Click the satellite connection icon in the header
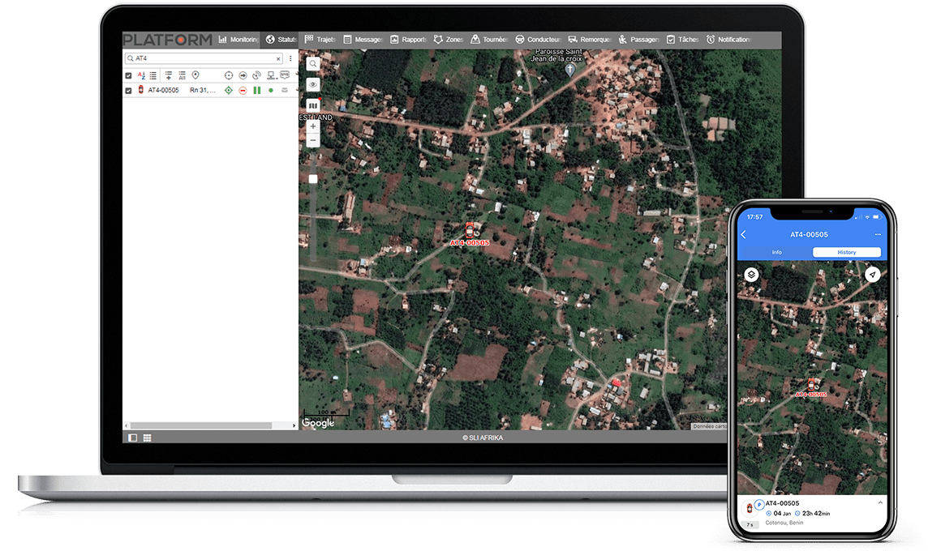Image resolution: width=941 pixels, height=551 pixels. [257, 75]
